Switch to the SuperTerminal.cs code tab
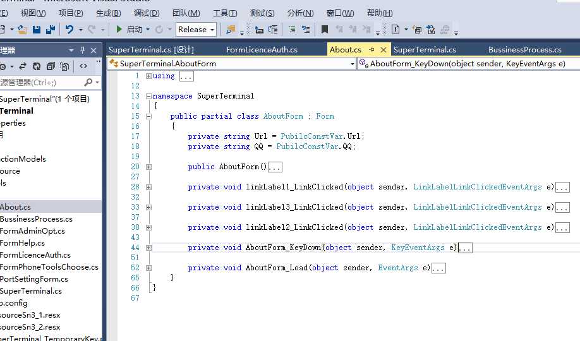This screenshot has height=341, width=580. 425,49
